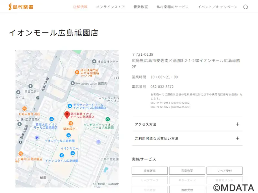Viewport: 258px width, 193px height.
Task: Expand the アクセス方法 section
Action: click(187, 124)
